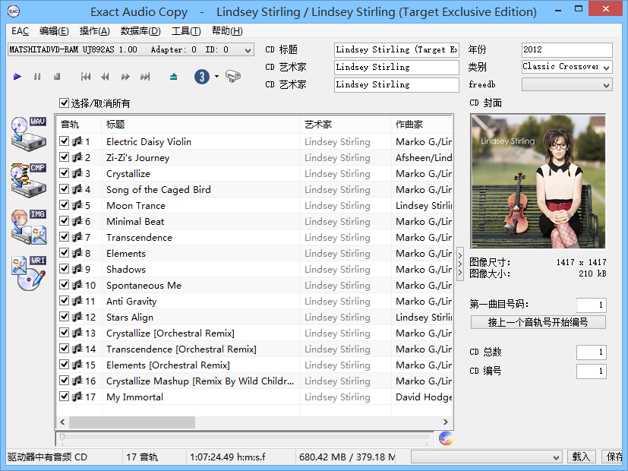Click music note icon of track 15
Image resolution: width=628 pixels, height=471 pixels.
[77, 365]
